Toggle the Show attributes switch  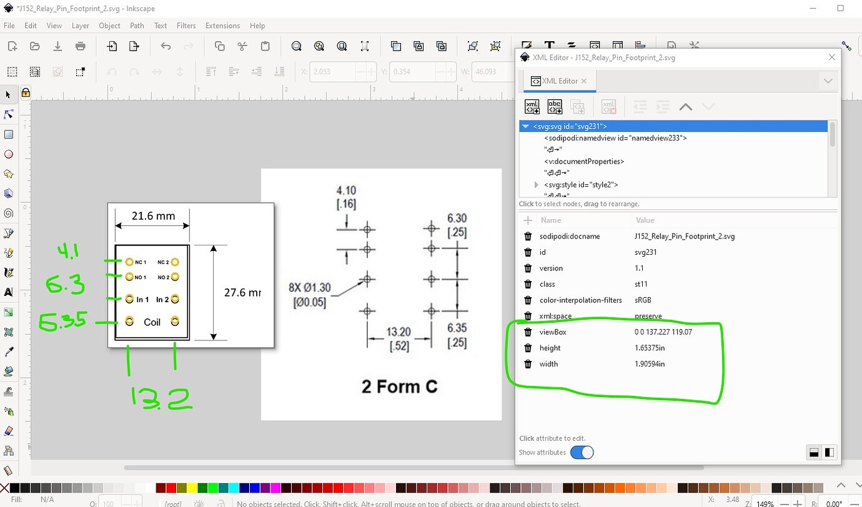coord(582,453)
